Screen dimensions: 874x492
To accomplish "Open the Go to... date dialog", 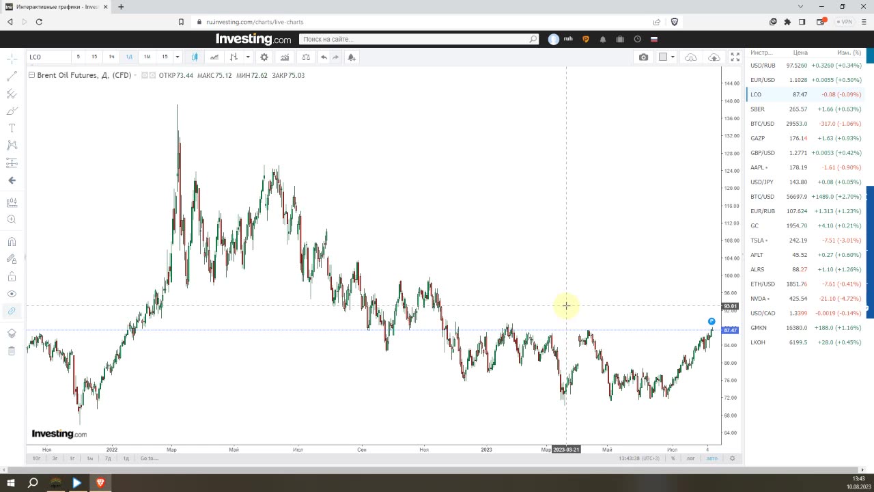I will click(x=149, y=458).
